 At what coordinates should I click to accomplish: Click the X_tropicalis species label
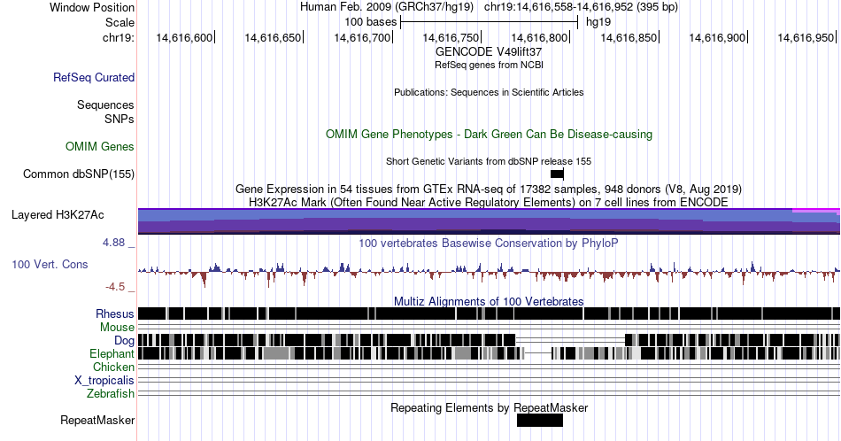click(104, 380)
